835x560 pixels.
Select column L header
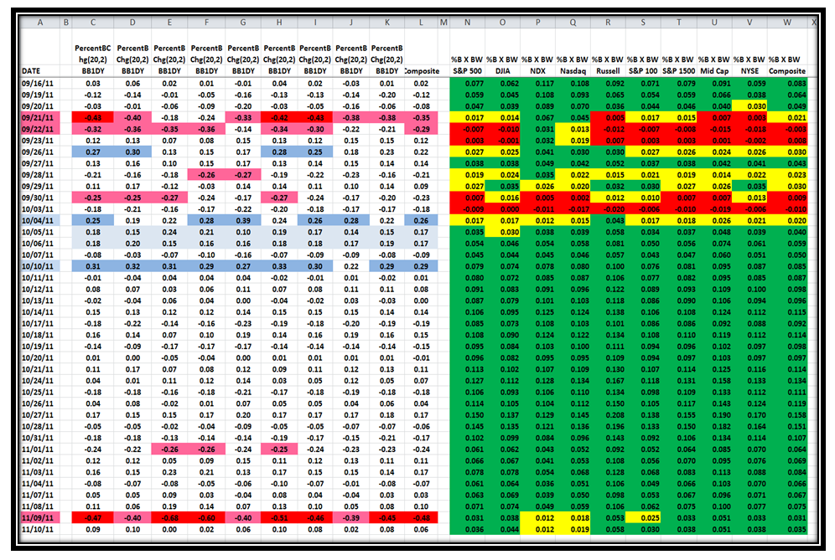pos(421,23)
